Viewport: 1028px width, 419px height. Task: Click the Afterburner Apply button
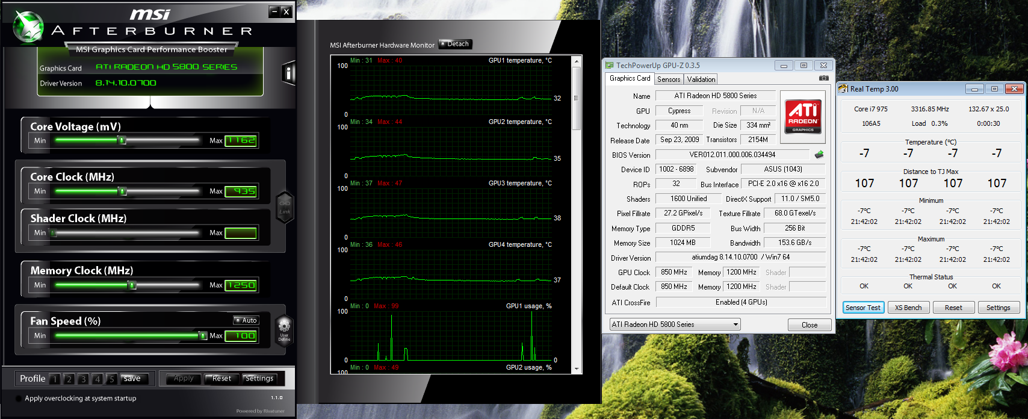pyautogui.click(x=184, y=379)
